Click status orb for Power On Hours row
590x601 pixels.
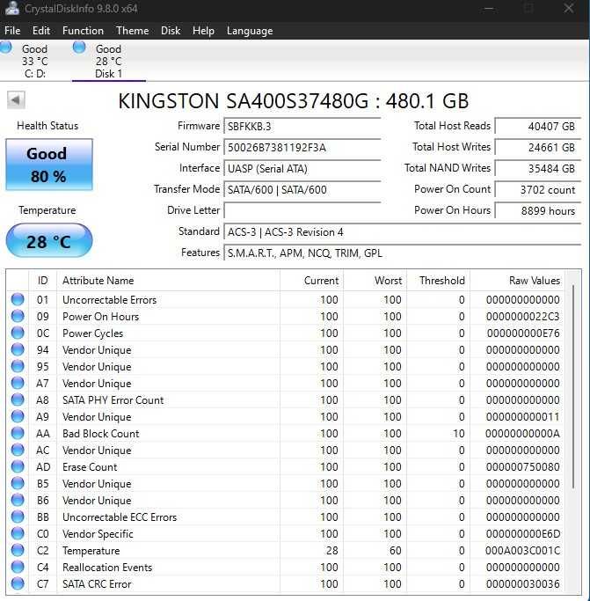coord(18,316)
